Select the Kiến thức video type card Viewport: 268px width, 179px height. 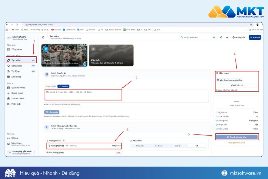pos(111,55)
